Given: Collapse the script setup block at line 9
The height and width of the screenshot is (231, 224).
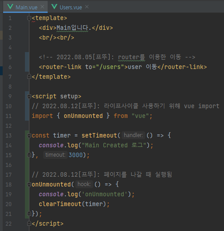Looking at the screenshot, I should click(29, 97).
